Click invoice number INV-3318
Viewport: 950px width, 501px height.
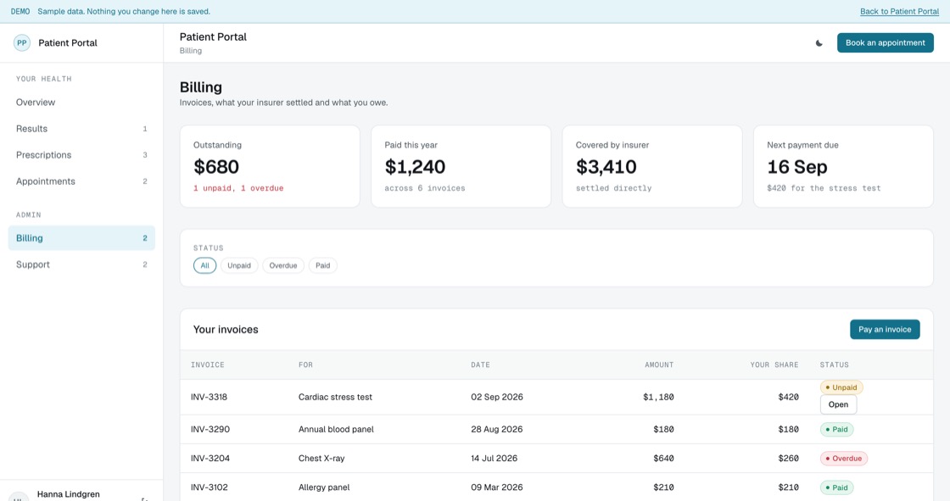pos(209,398)
